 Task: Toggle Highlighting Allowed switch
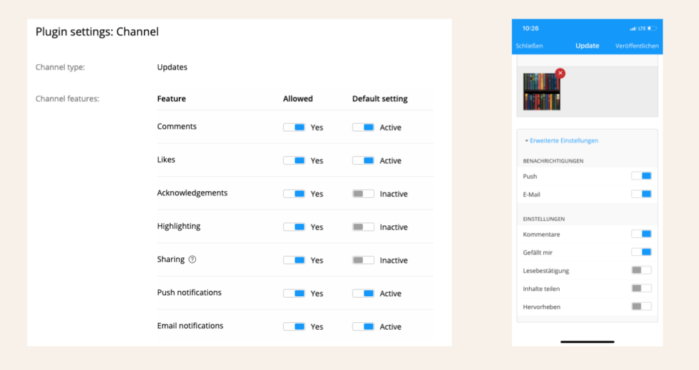tap(294, 227)
